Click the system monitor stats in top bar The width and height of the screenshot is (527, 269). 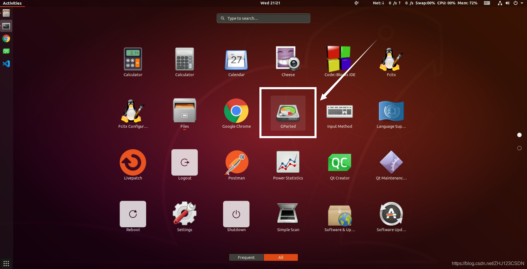click(x=425, y=3)
